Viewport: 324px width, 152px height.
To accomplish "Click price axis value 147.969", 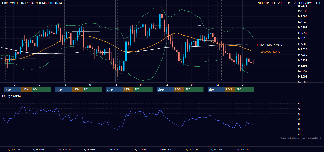I will click(302, 44).
